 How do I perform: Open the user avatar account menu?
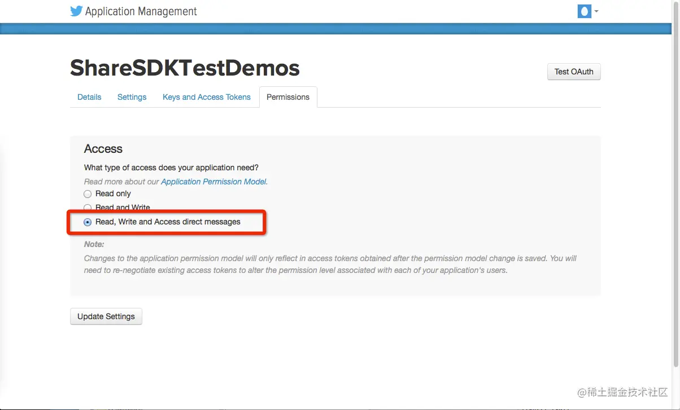(584, 11)
